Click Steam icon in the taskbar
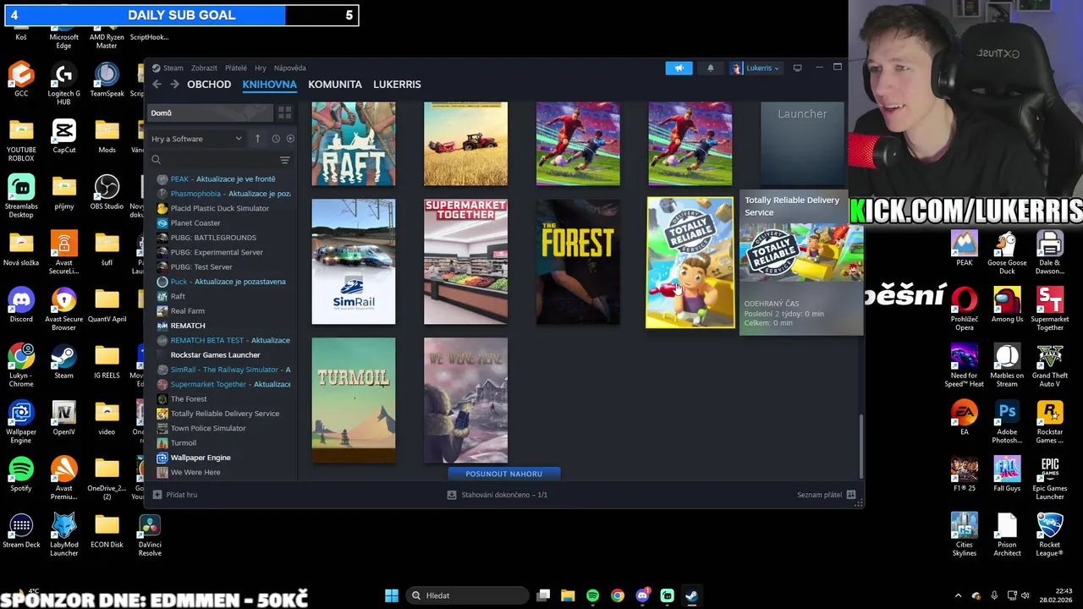Viewport: 1083px width, 609px height. coord(691,595)
